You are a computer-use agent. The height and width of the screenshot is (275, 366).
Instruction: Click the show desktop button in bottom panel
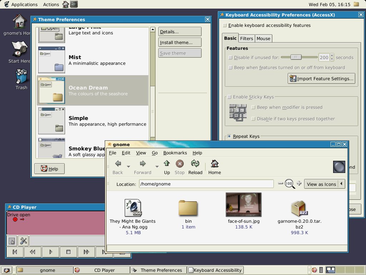point(6,270)
